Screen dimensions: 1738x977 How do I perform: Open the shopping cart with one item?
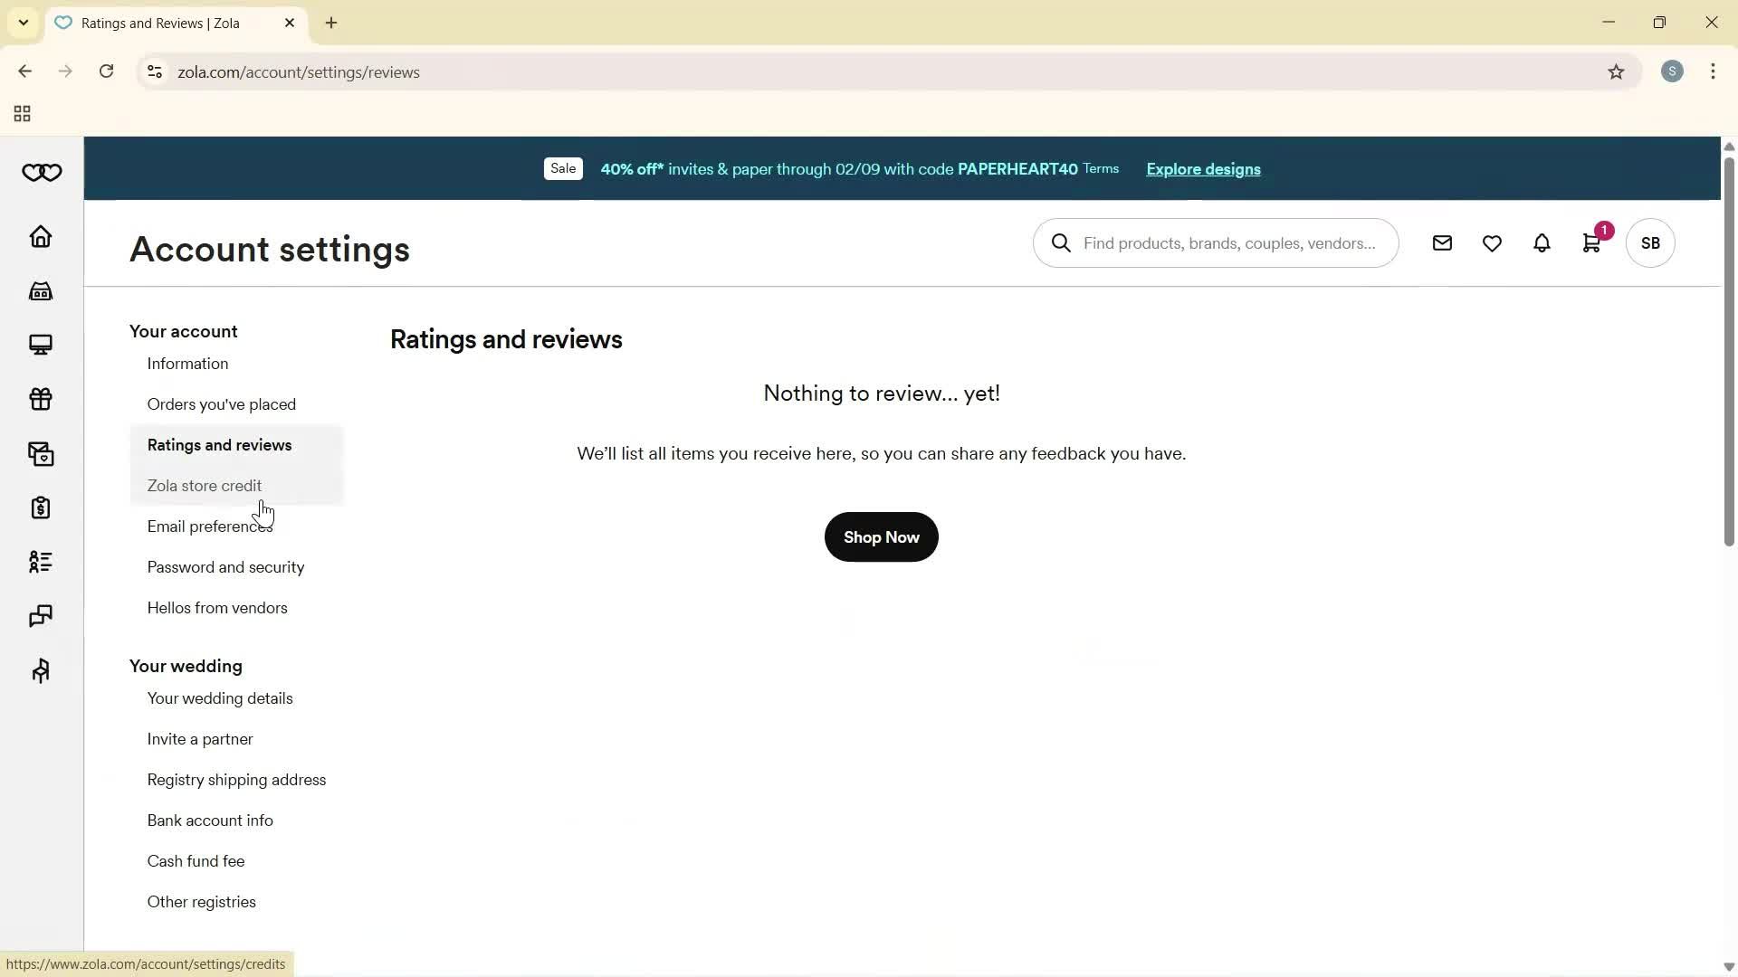tap(1591, 242)
